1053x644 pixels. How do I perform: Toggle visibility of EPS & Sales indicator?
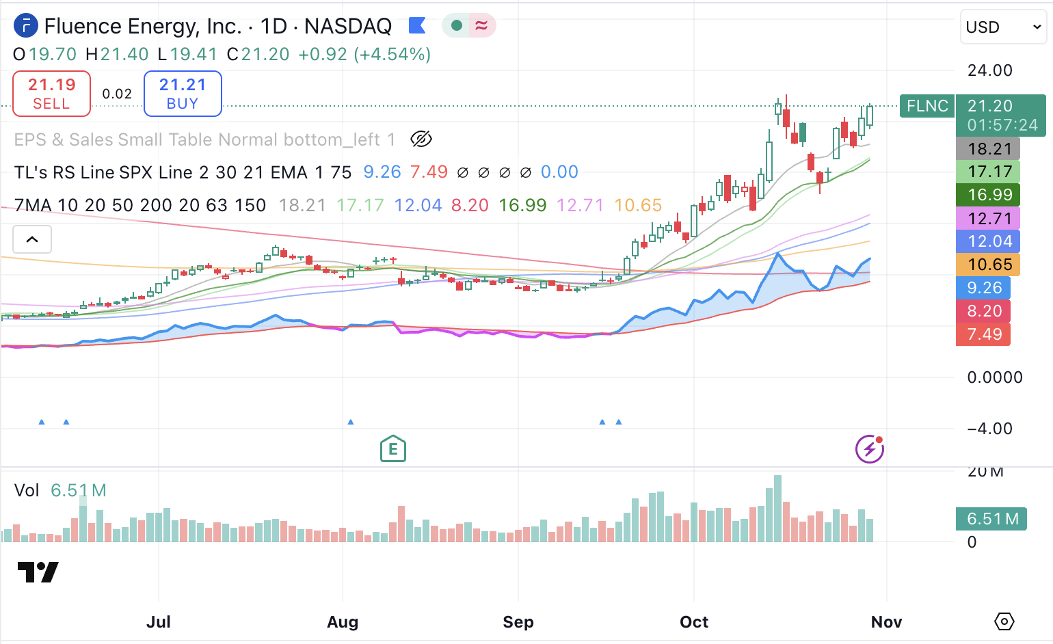tap(421, 139)
